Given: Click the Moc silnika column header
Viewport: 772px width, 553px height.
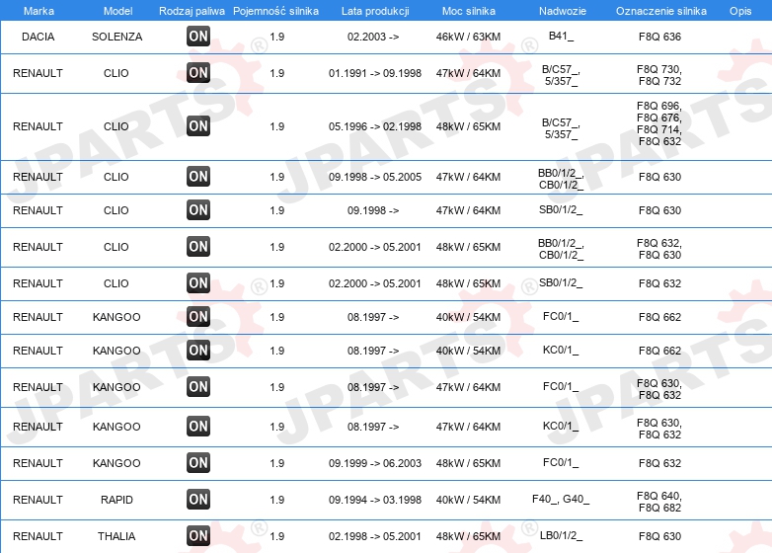Looking at the screenshot, I should coord(469,11).
